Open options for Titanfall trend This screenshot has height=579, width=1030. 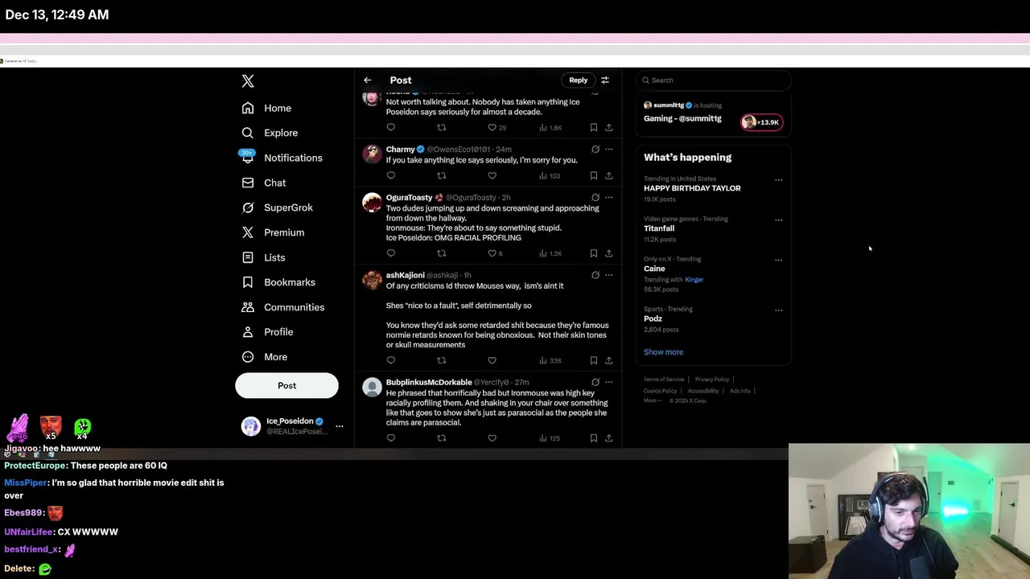pyautogui.click(x=778, y=220)
